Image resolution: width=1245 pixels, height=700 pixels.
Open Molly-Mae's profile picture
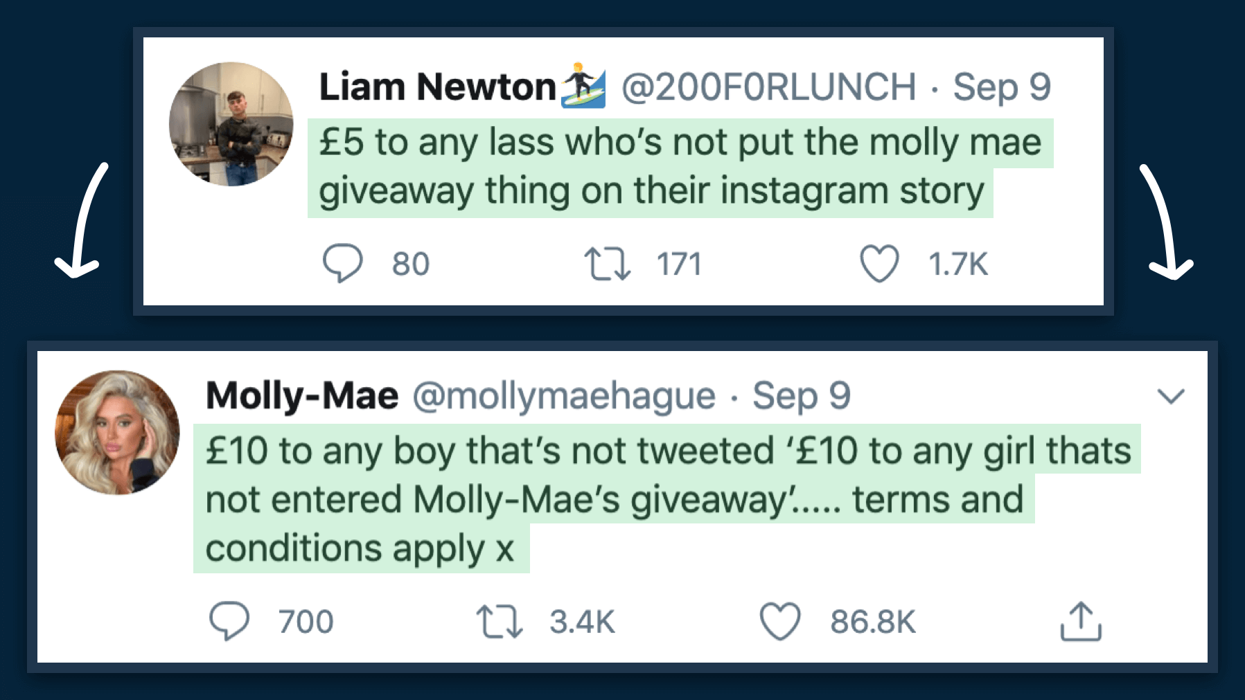pyautogui.click(x=117, y=432)
